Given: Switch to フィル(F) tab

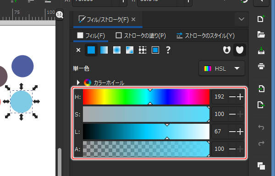Looking at the screenshot, I should (91, 36).
